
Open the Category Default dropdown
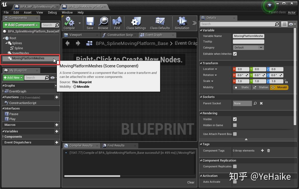click(x=248, y=48)
